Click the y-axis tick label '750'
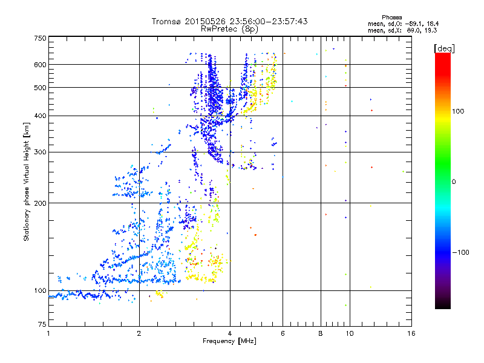Viewport: 484px width, 363px height. 40,38
